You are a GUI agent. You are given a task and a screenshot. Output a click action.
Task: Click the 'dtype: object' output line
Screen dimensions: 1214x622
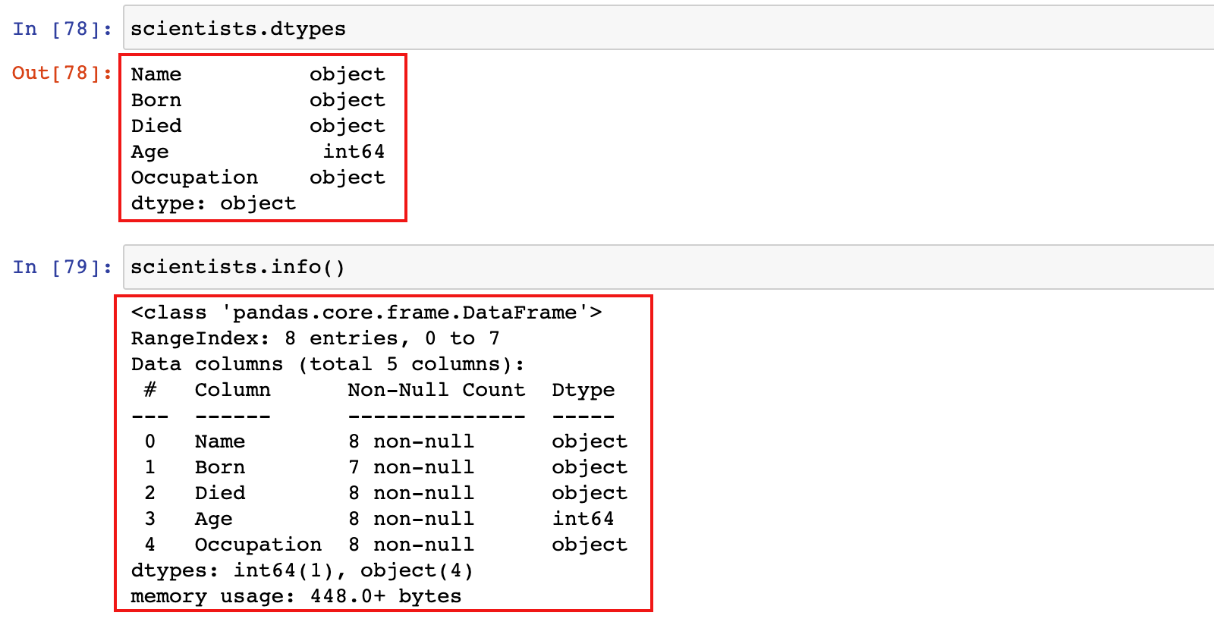[213, 203]
